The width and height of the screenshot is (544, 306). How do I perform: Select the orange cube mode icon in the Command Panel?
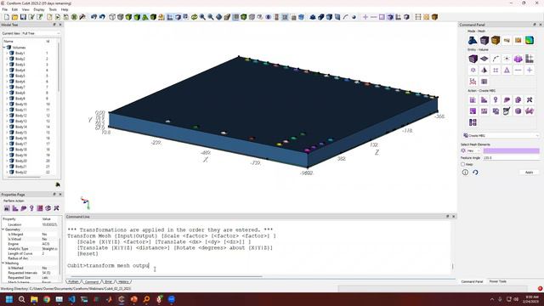pos(496,40)
